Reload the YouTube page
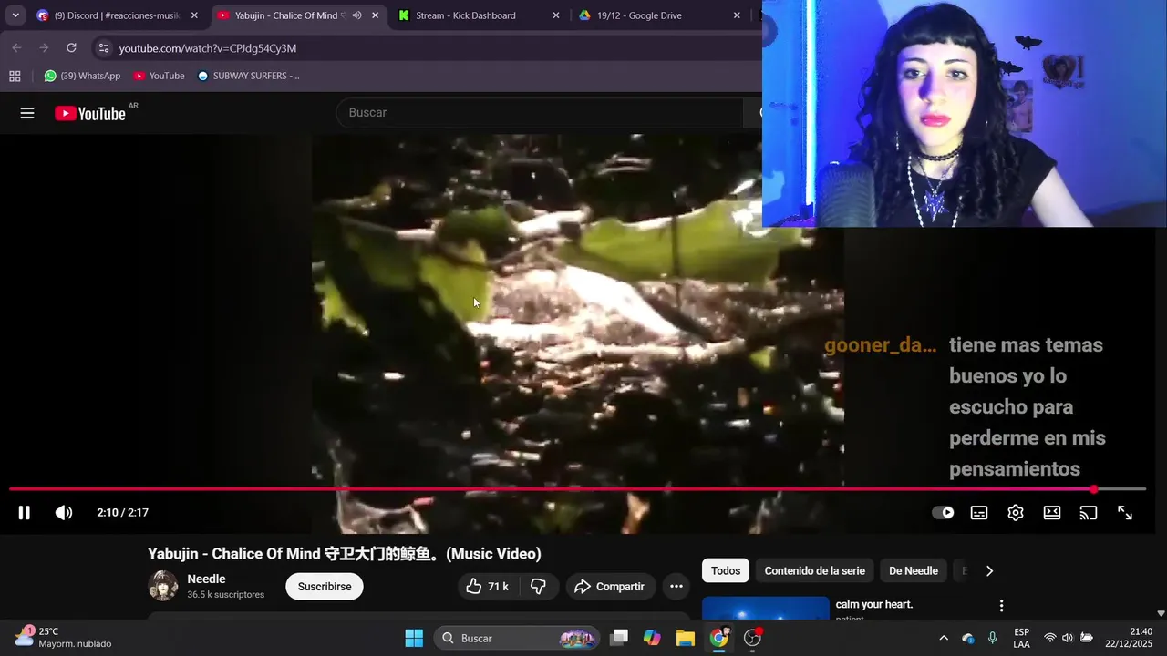1167x656 pixels. point(71,48)
